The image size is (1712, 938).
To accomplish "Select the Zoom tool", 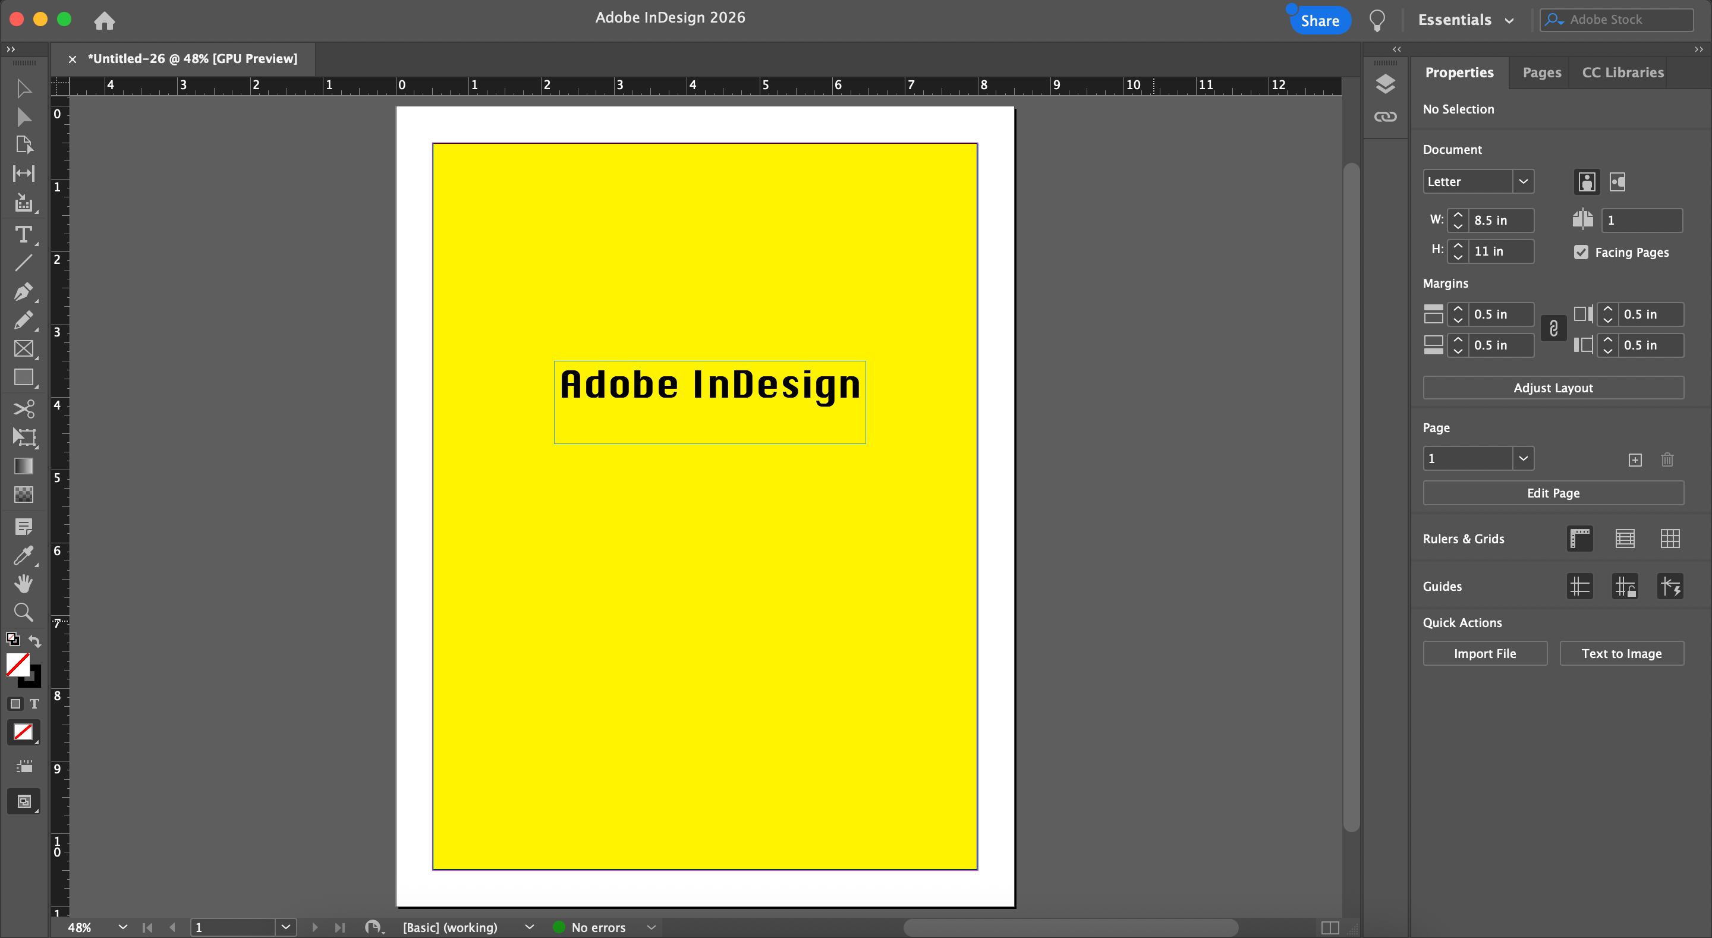I will click(23, 612).
